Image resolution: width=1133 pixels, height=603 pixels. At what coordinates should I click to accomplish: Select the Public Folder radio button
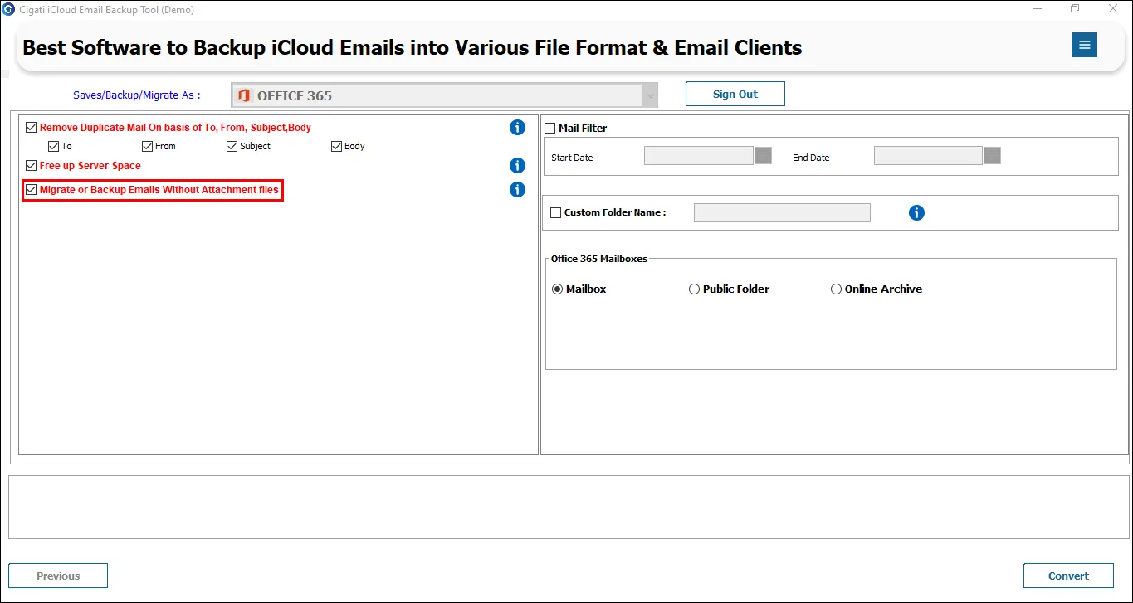pyautogui.click(x=694, y=289)
